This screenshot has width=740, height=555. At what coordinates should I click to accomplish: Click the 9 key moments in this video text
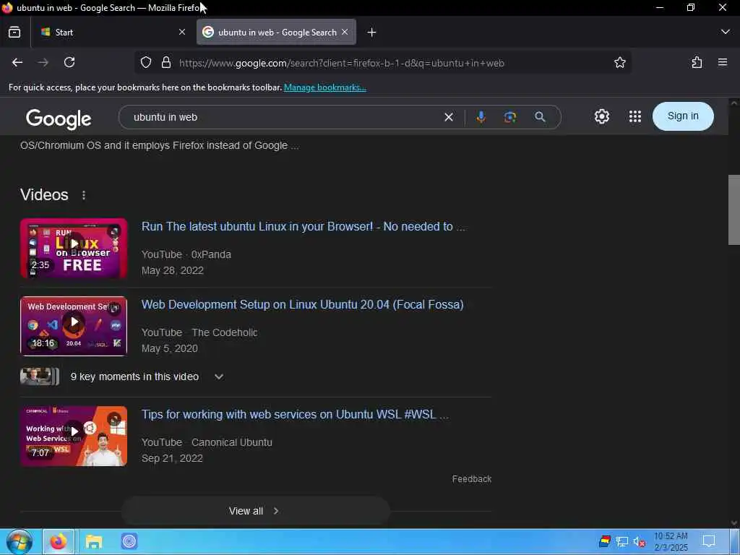(134, 377)
